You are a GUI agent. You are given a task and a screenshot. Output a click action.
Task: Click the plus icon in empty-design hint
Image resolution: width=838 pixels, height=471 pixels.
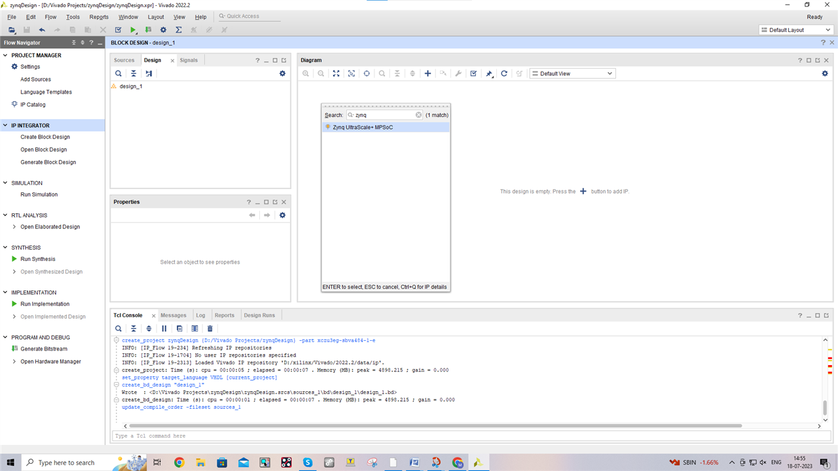point(583,192)
